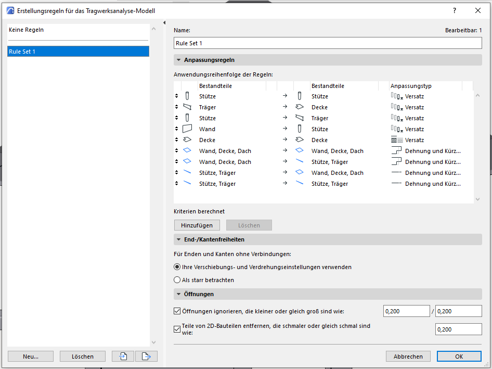Image resolution: width=492 pixels, height=369 pixels.
Task: Toggle 'Teile von 2D-Bauteilen entfernen' checkbox
Action: (x=177, y=329)
